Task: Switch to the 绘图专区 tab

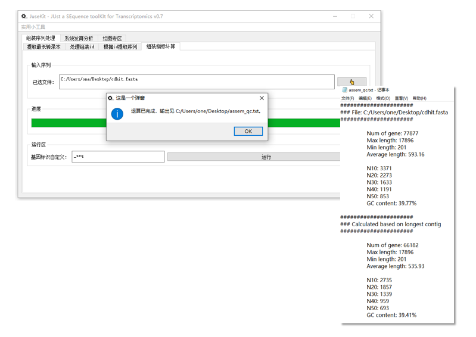Action: [x=112, y=39]
